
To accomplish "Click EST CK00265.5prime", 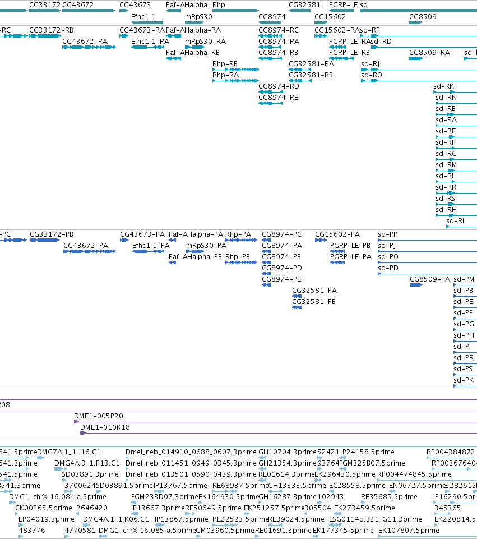I will point(44,508).
